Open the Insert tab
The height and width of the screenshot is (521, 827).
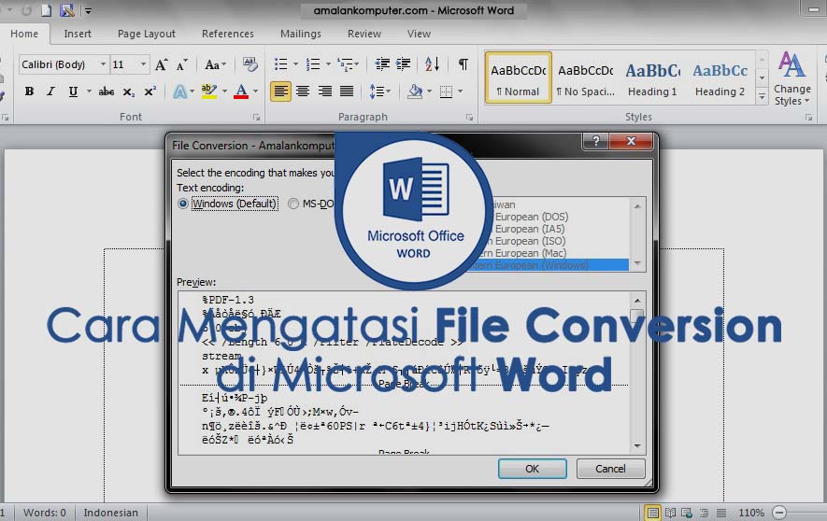pos(78,34)
